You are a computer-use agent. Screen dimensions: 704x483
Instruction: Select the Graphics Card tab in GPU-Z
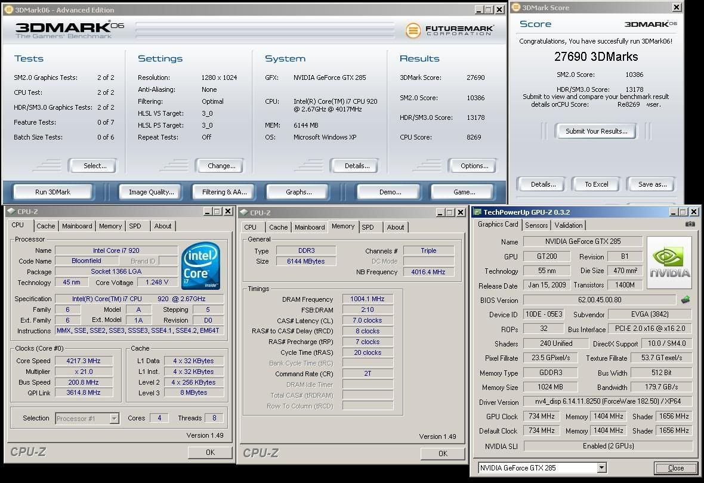click(x=498, y=224)
